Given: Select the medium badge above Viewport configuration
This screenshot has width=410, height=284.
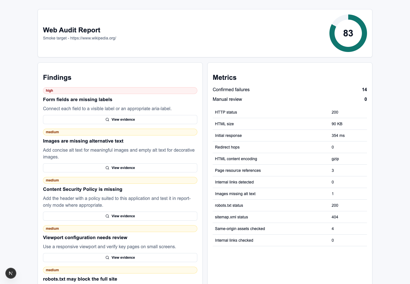Looking at the screenshot, I should [x=120, y=229].
